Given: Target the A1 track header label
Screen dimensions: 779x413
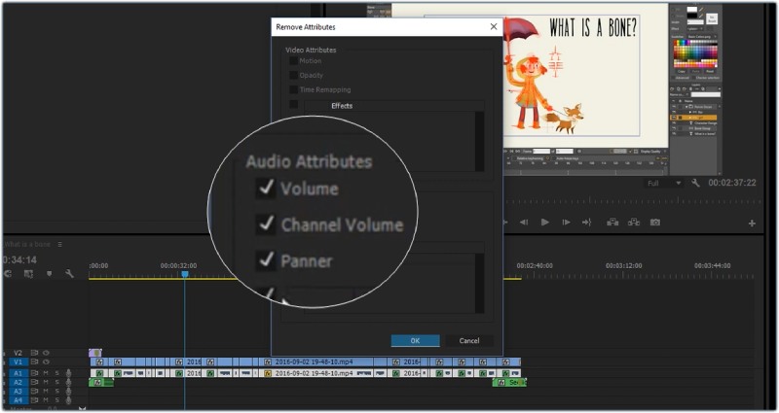Looking at the screenshot, I should tap(18, 373).
